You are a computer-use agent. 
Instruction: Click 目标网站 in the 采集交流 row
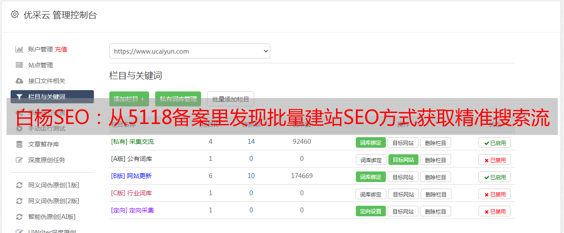[x=403, y=142]
